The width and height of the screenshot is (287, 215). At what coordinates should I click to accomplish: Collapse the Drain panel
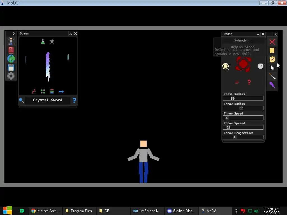point(258,34)
